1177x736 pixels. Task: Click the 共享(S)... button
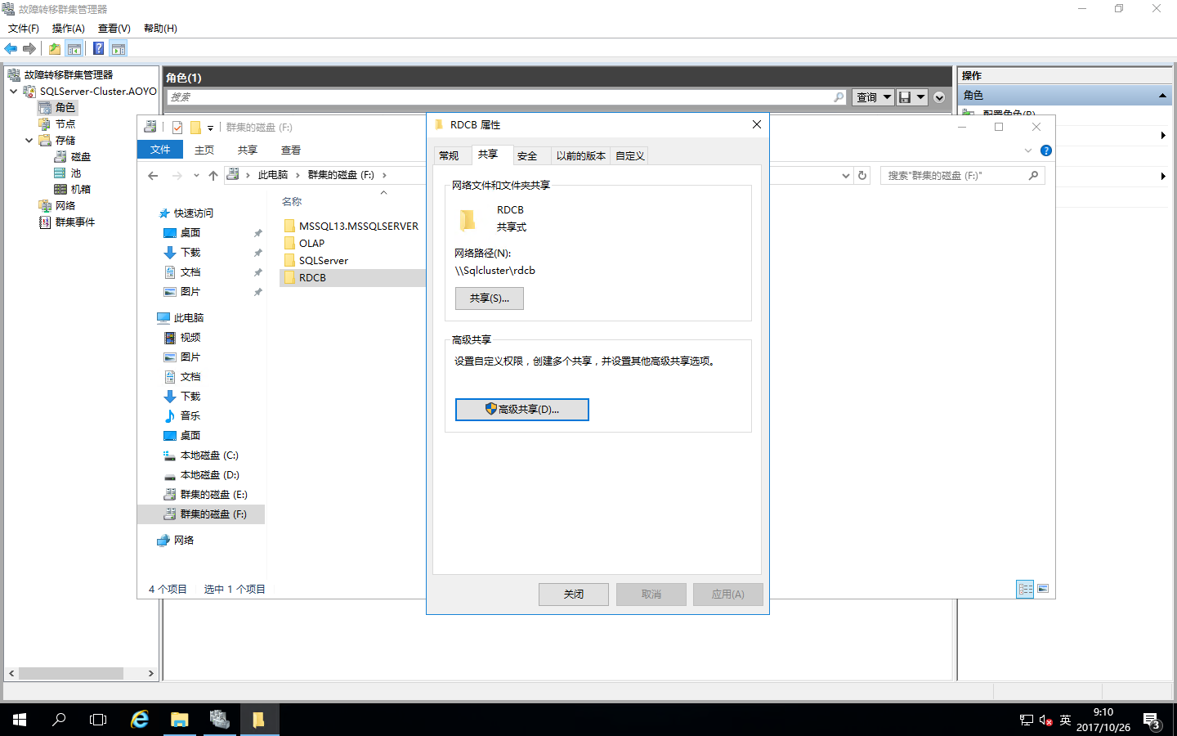490,298
